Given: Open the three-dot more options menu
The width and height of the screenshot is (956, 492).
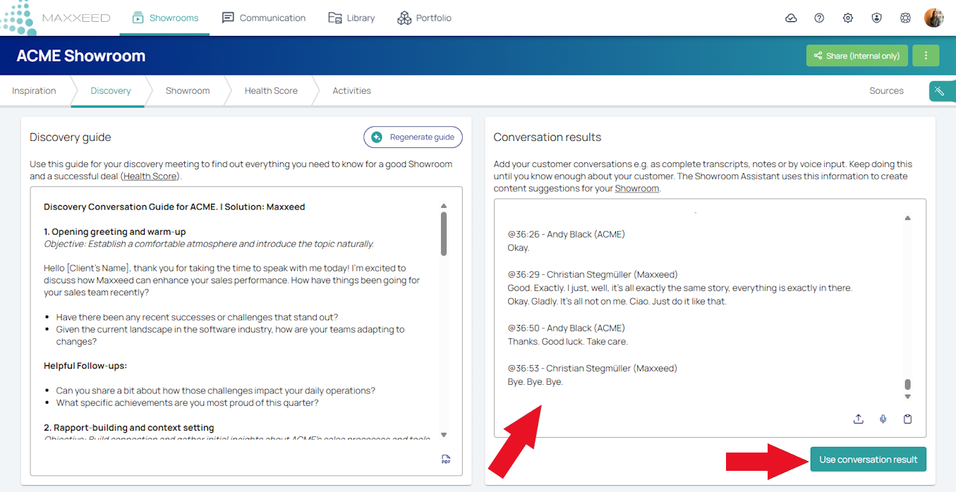Looking at the screenshot, I should [x=926, y=56].
